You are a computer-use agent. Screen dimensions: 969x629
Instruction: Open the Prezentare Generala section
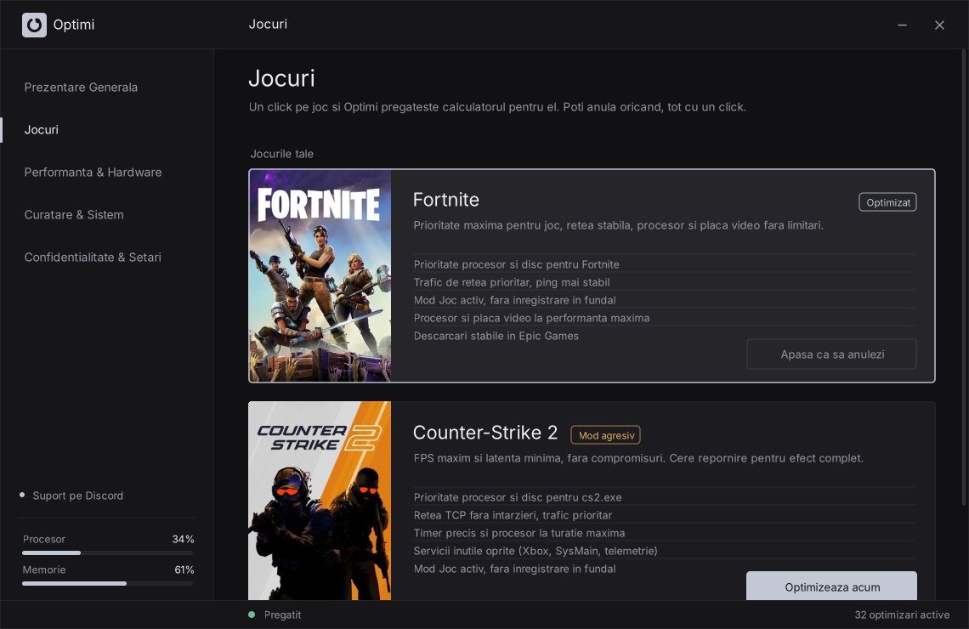coord(81,87)
